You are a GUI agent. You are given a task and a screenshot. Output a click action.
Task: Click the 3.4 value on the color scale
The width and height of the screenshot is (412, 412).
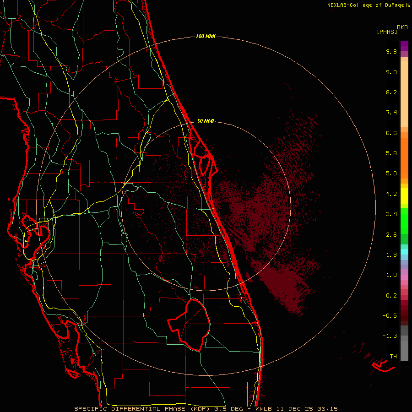coord(391,214)
